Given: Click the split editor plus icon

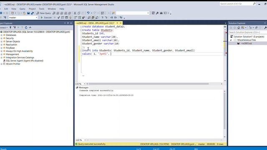Looking at the screenshot, I should [x=225, y=27].
